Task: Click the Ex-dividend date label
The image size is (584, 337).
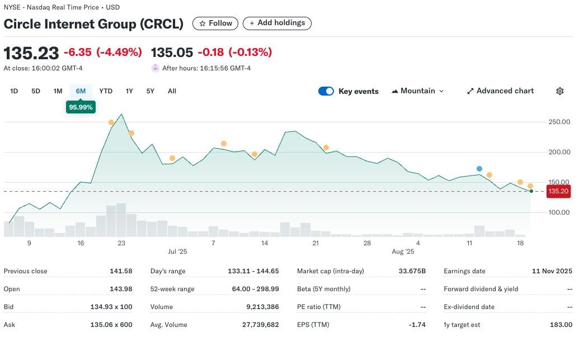Action: coord(469,307)
